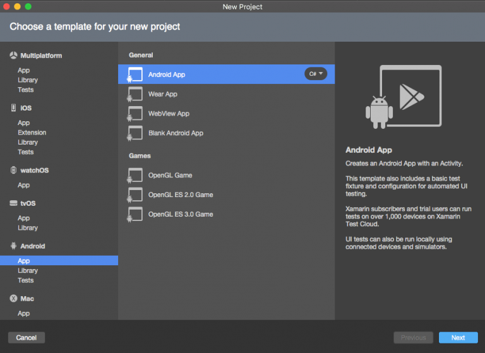
Task: Click the Next button
Action: [x=458, y=338]
